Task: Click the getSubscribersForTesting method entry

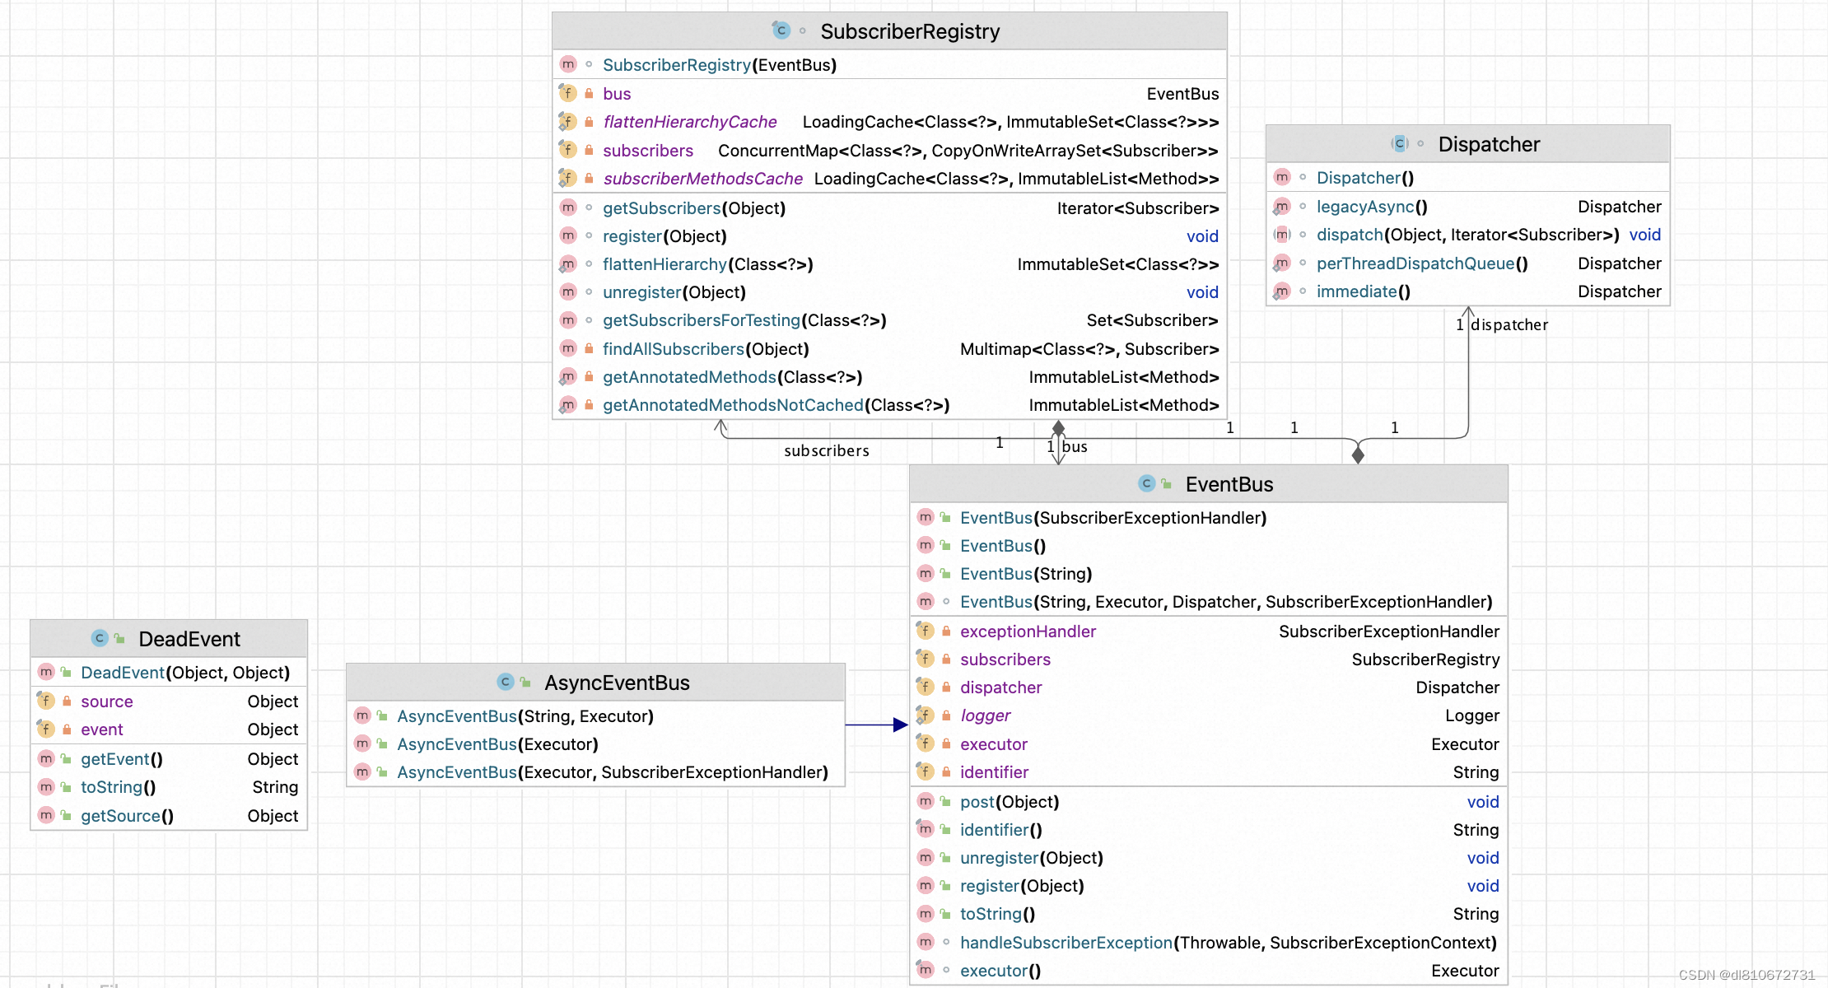Action: 744,320
